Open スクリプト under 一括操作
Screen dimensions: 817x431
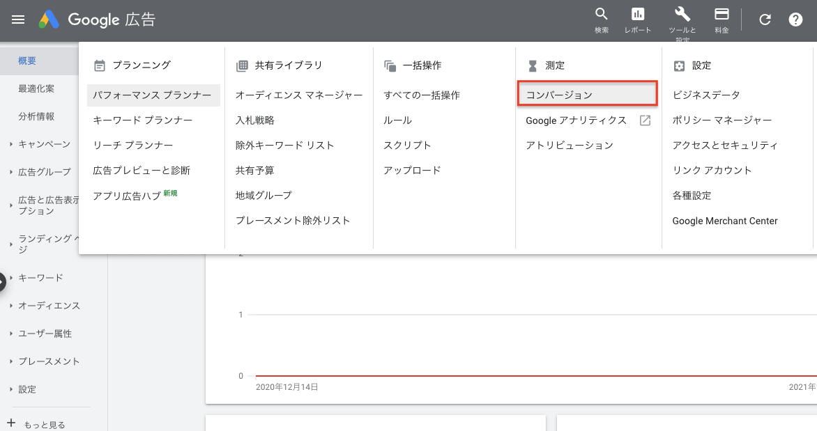[x=408, y=146]
